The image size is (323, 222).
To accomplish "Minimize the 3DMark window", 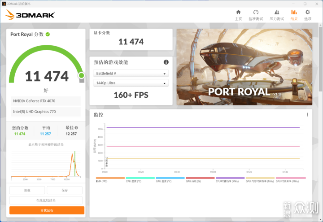I will tap(293, 4).
